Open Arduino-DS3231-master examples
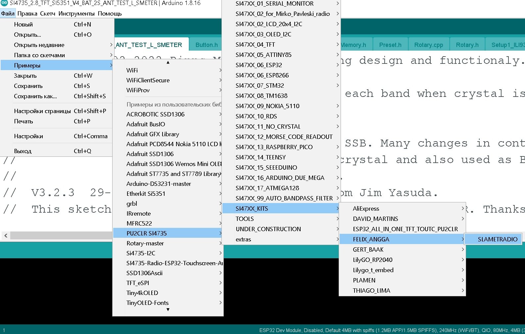The image size is (525, 334). pos(168,184)
